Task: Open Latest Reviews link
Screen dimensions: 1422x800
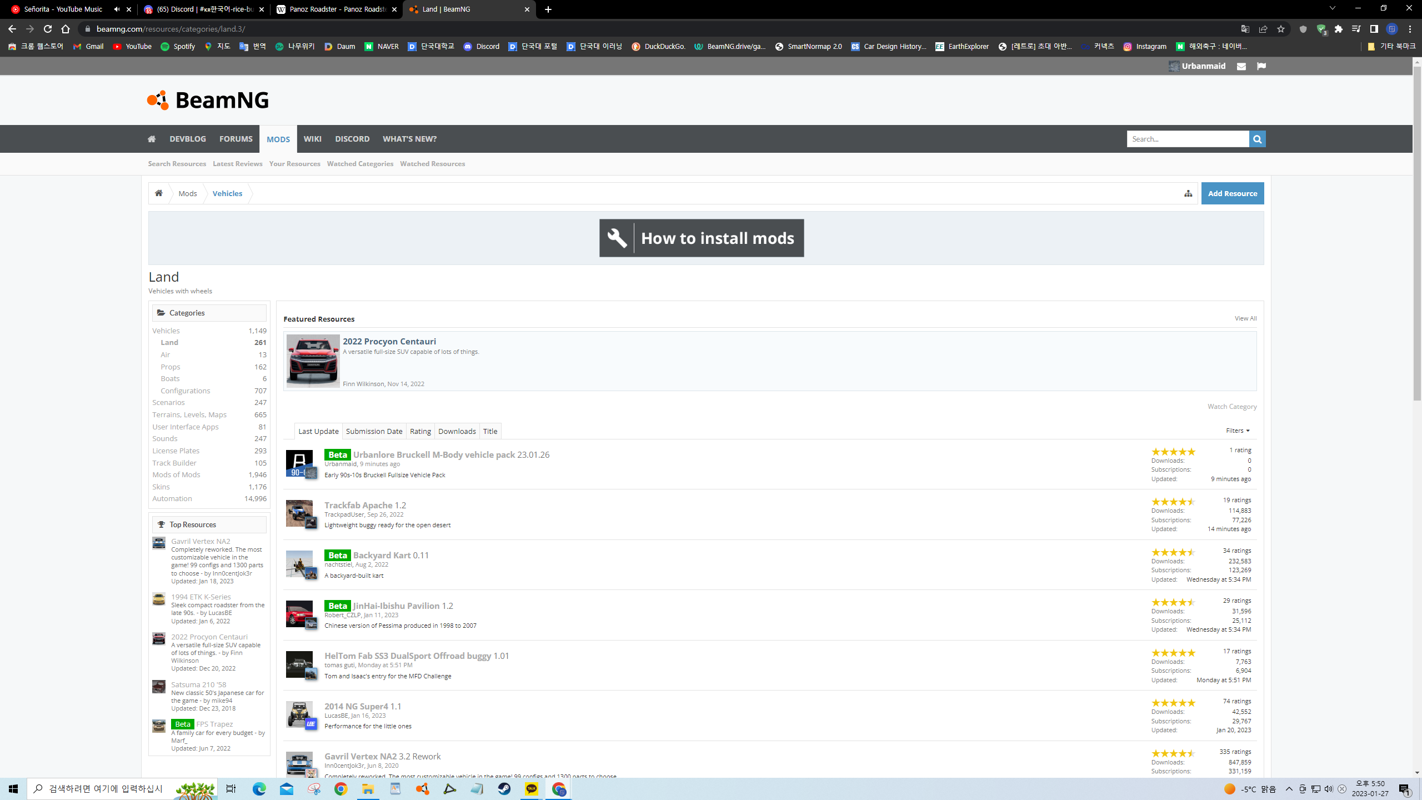Action: (237, 164)
